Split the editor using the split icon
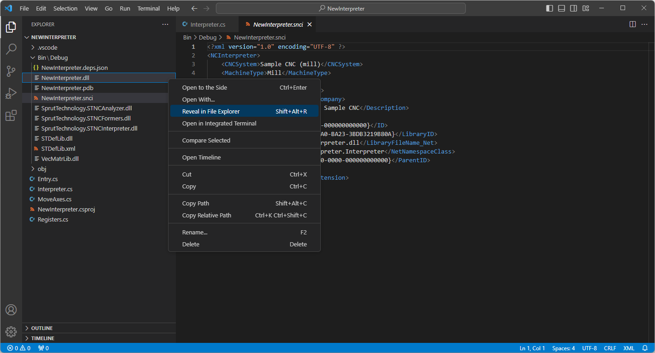The width and height of the screenshot is (655, 353). pos(632,24)
